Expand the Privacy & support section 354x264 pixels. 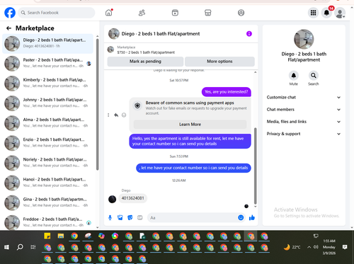(304, 134)
